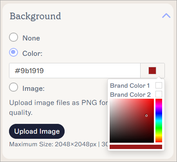Select the Image radio button
The width and height of the screenshot is (177, 162).
[x=14, y=87]
